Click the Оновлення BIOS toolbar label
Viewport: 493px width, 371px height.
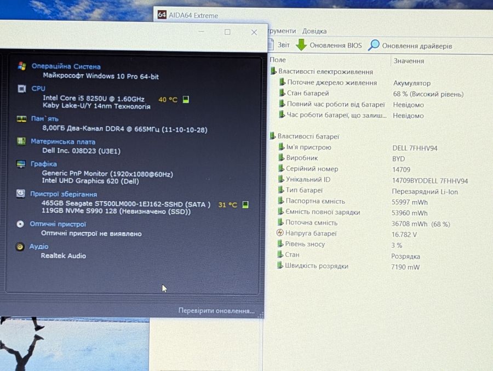(335, 45)
